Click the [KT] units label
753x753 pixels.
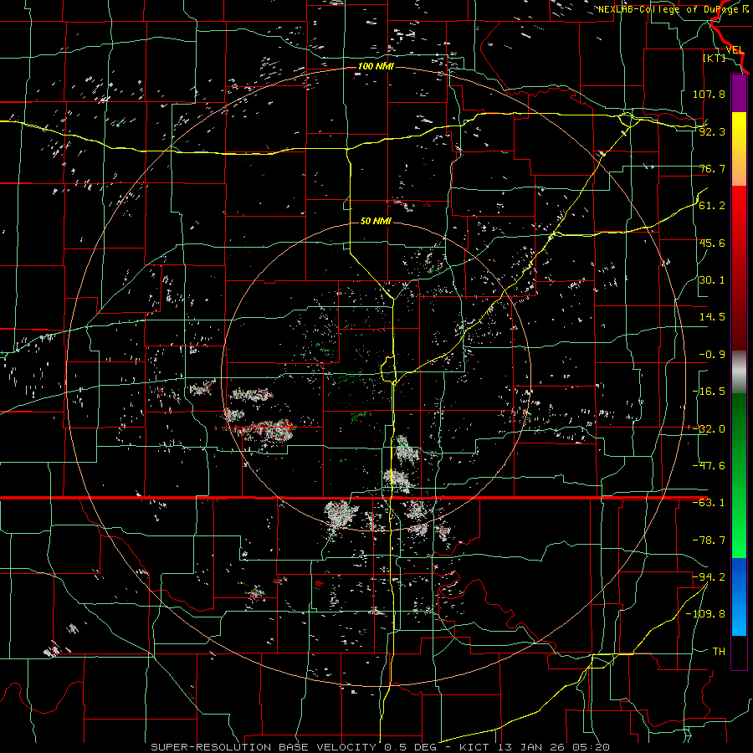click(714, 58)
